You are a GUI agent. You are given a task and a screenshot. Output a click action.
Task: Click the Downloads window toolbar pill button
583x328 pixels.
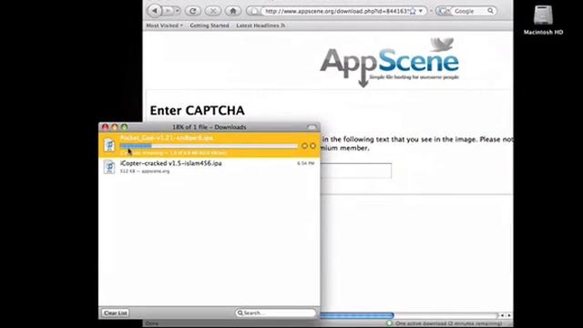click(312, 128)
